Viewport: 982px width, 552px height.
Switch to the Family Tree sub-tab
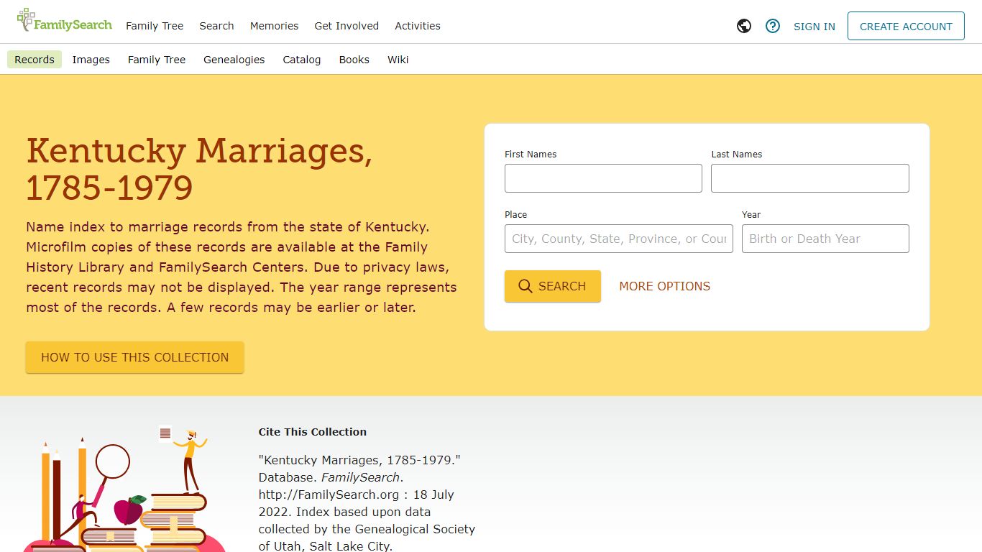point(157,60)
